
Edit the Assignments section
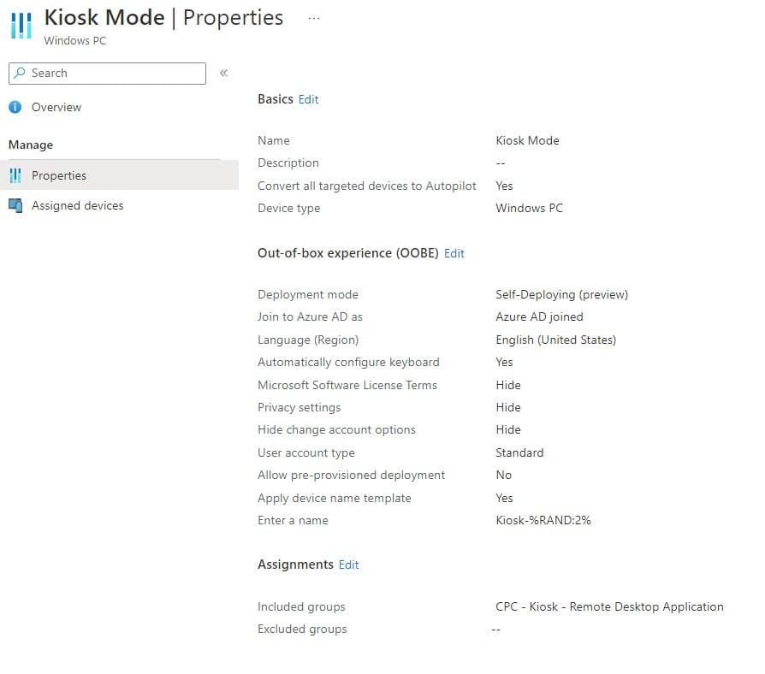point(348,565)
